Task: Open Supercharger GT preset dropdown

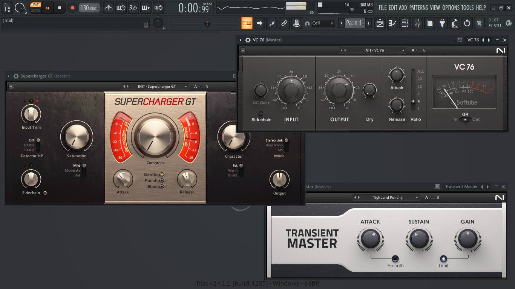Action: point(155,87)
